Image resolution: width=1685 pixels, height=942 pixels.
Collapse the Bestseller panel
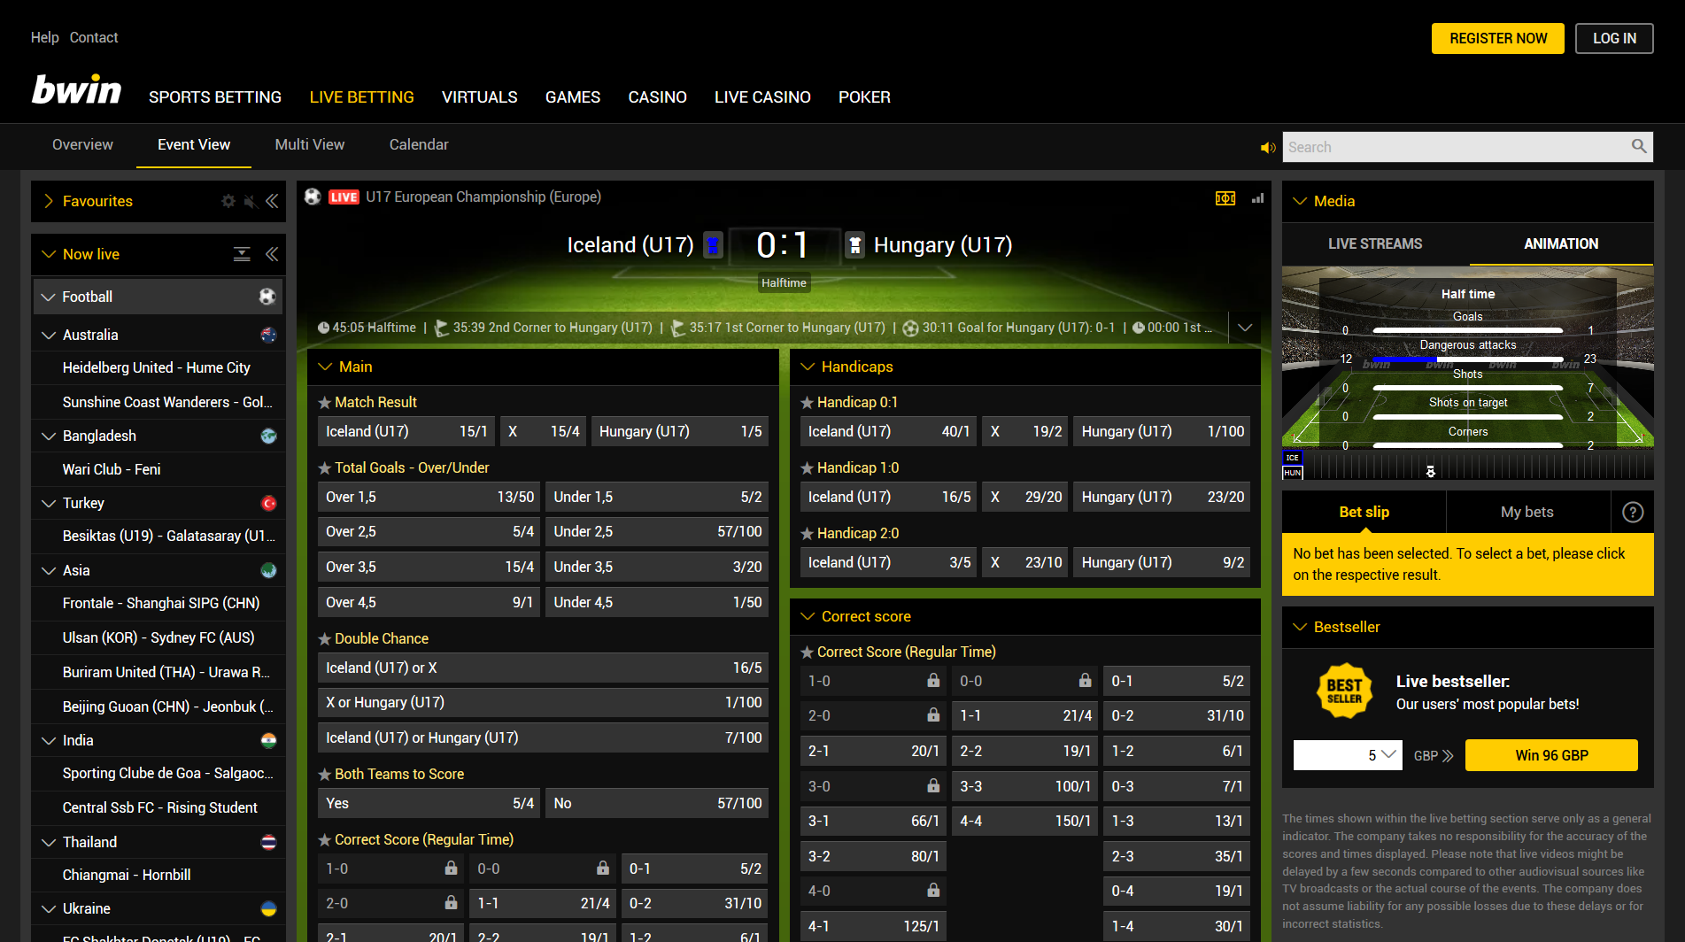point(1300,627)
